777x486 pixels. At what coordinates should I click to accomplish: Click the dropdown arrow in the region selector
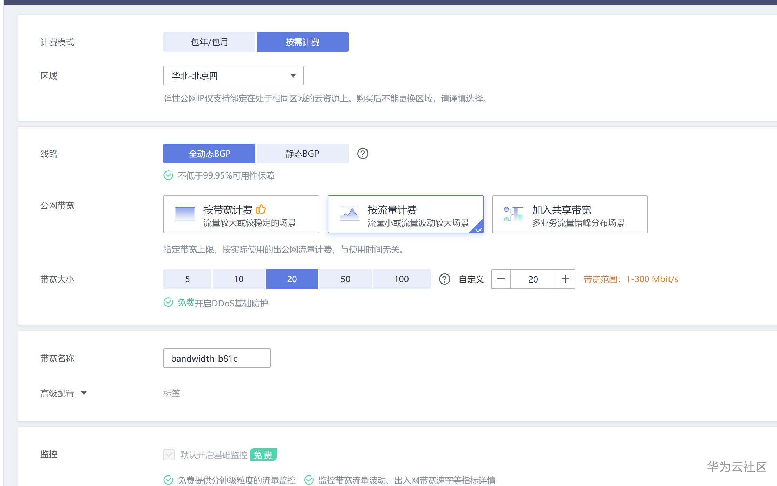(x=293, y=76)
